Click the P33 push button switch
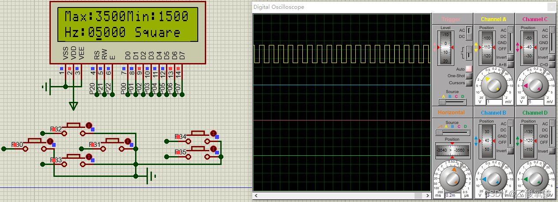558x202 pixels. (x=73, y=160)
